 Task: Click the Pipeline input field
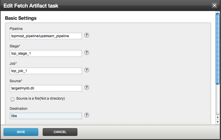[46, 36]
